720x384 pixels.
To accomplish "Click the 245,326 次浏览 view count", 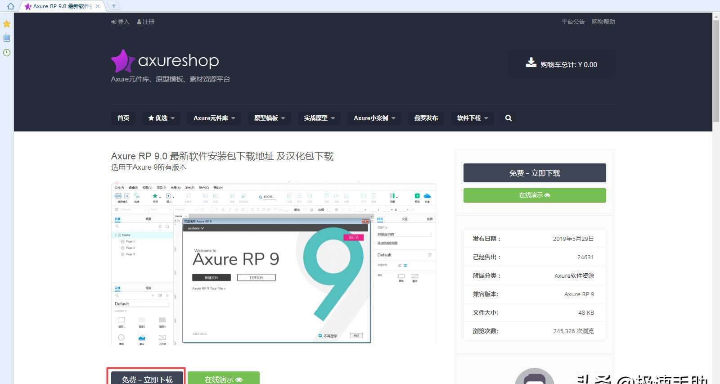I will tap(573, 331).
